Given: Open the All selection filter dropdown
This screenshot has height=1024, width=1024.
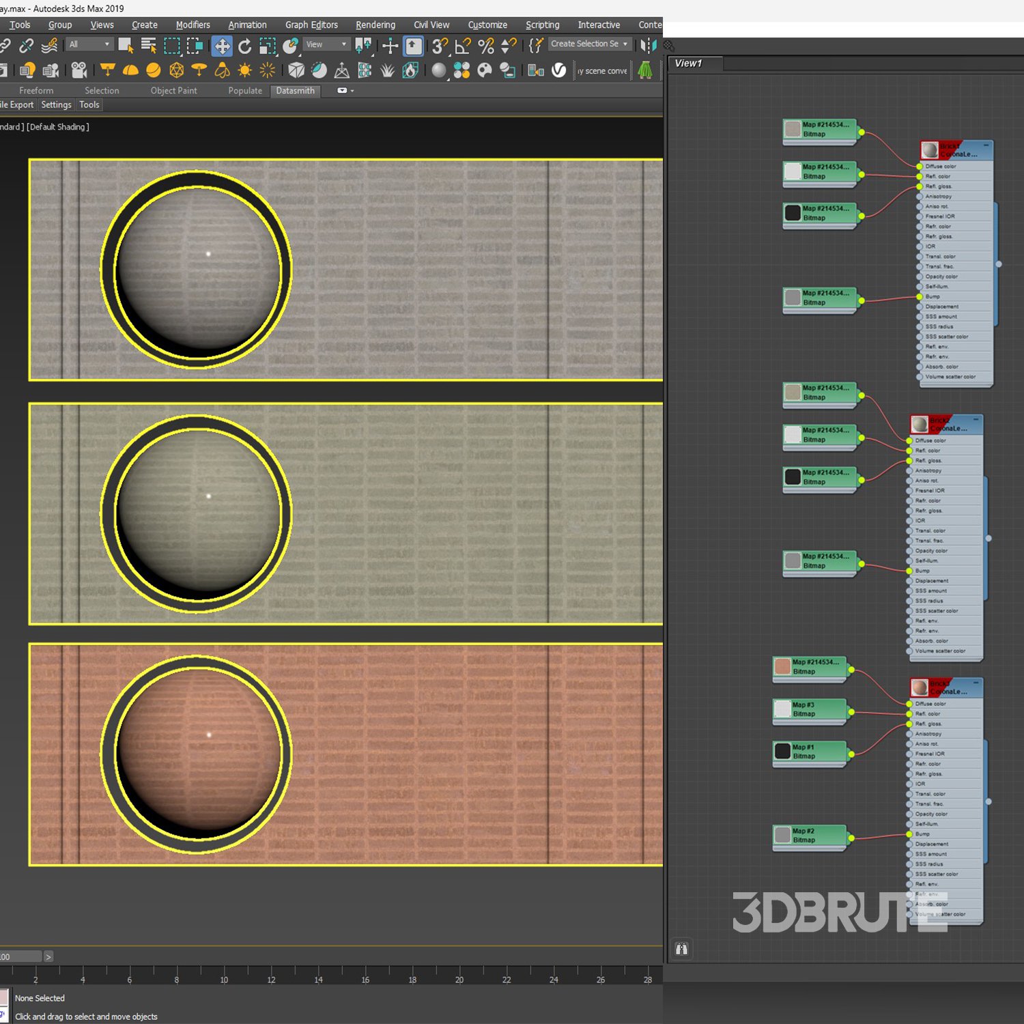Looking at the screenshot, I should tap(89, 44).
